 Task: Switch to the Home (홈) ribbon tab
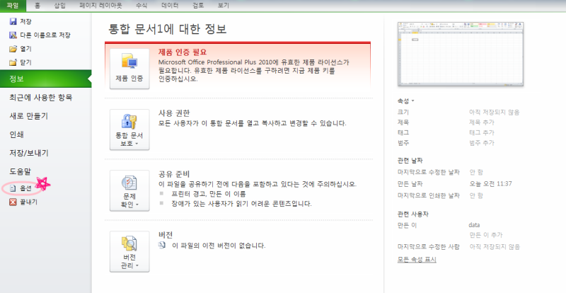point(37,6)
